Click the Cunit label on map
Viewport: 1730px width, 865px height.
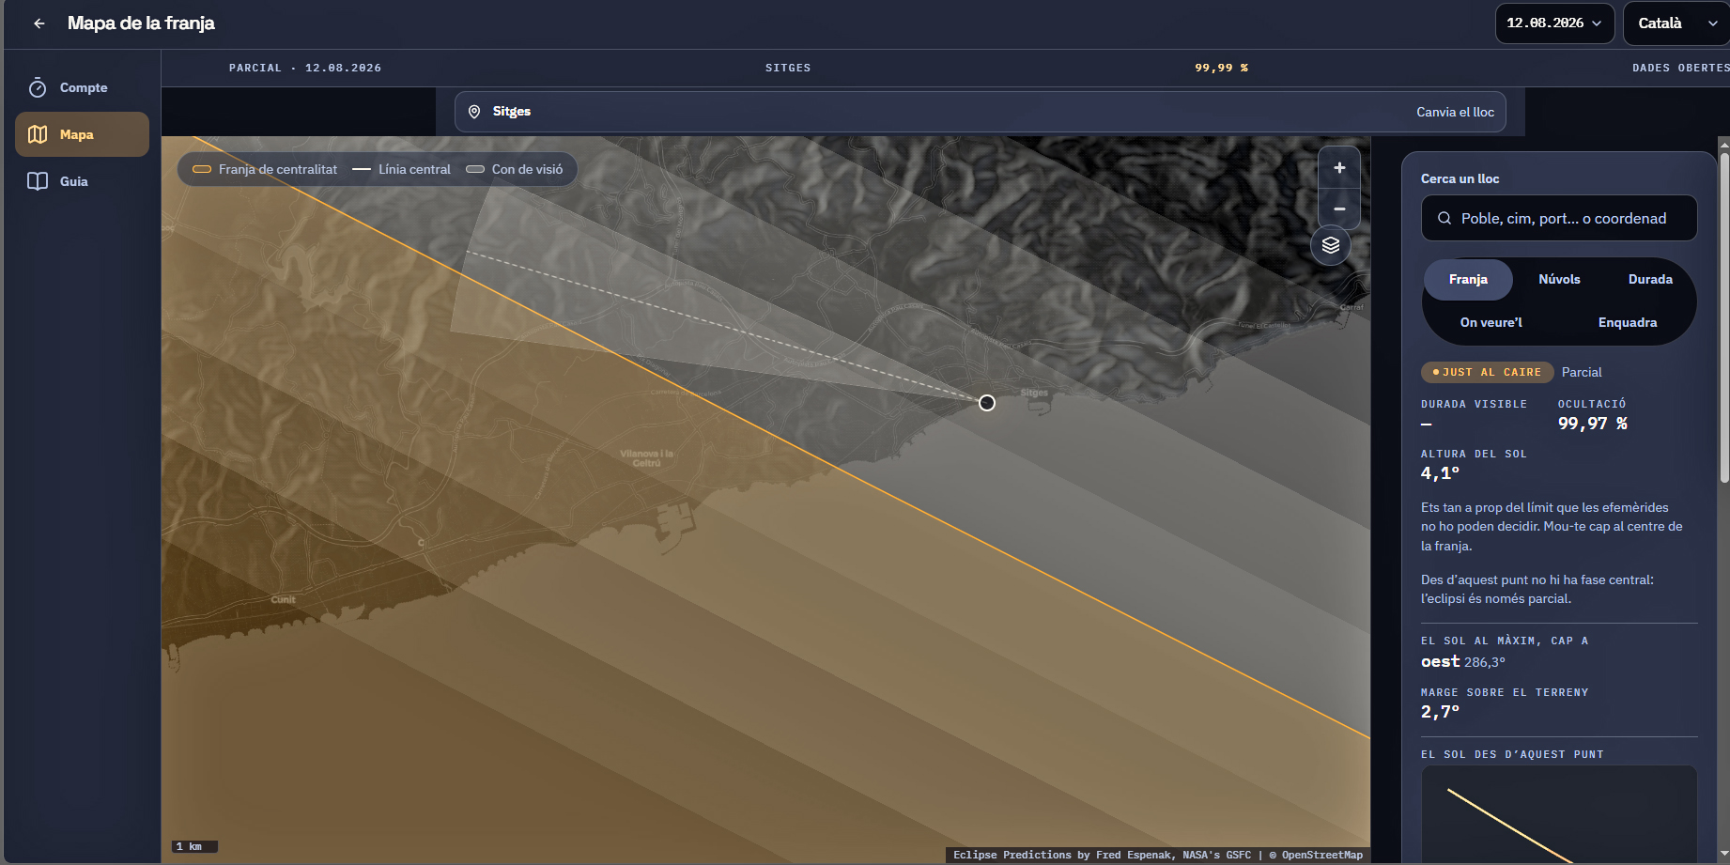283,599
